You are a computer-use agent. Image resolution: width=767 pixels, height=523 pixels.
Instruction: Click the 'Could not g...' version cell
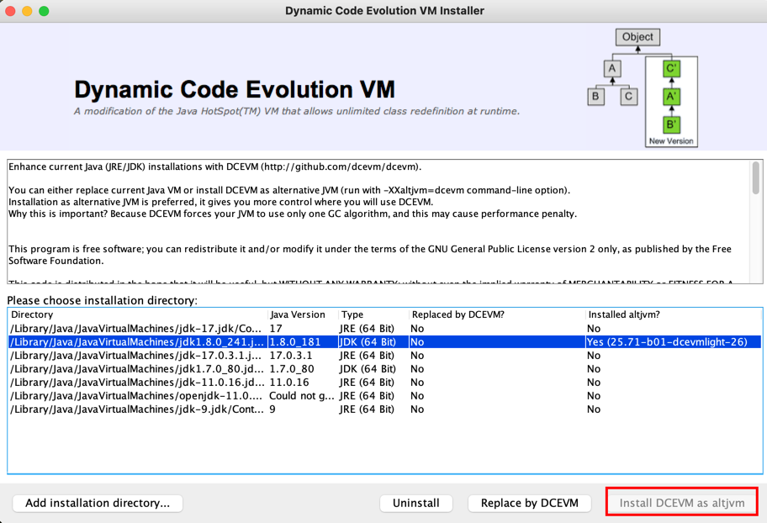click(x=302, y=395)
